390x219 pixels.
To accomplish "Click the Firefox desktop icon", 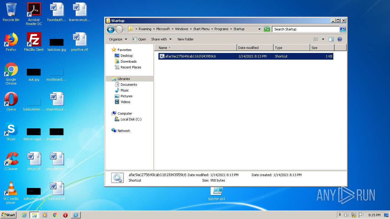I will [11, 42].
